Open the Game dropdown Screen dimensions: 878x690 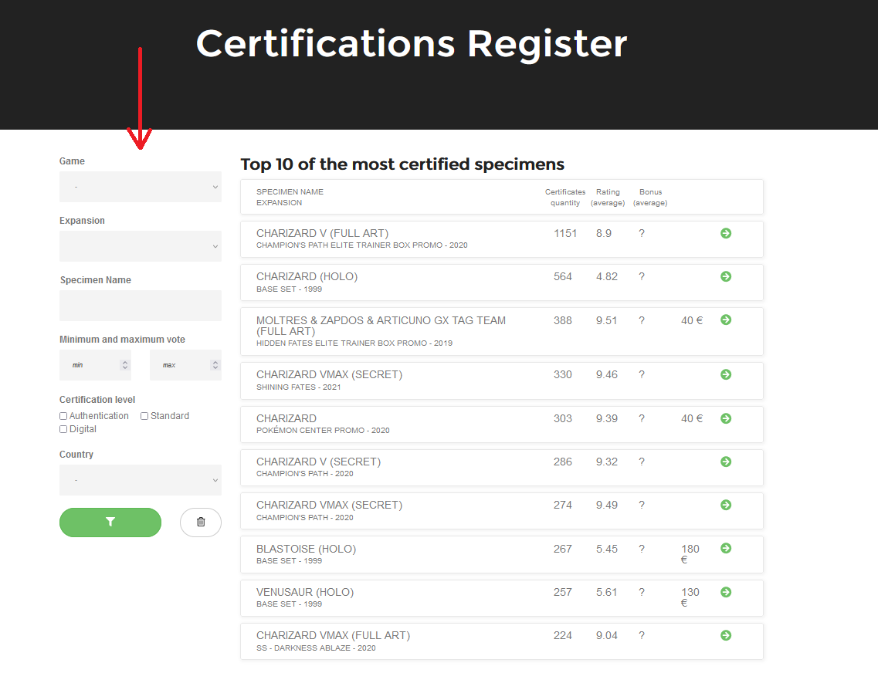141,187
